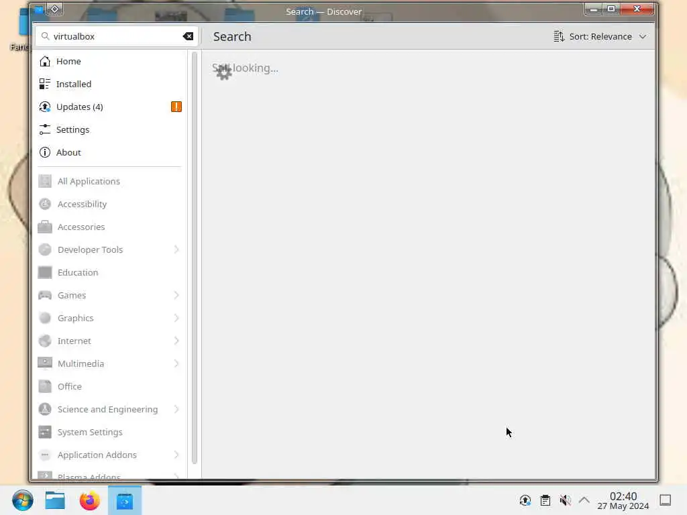
Task: Click the orange update warning badge
Action: point(176,107)
